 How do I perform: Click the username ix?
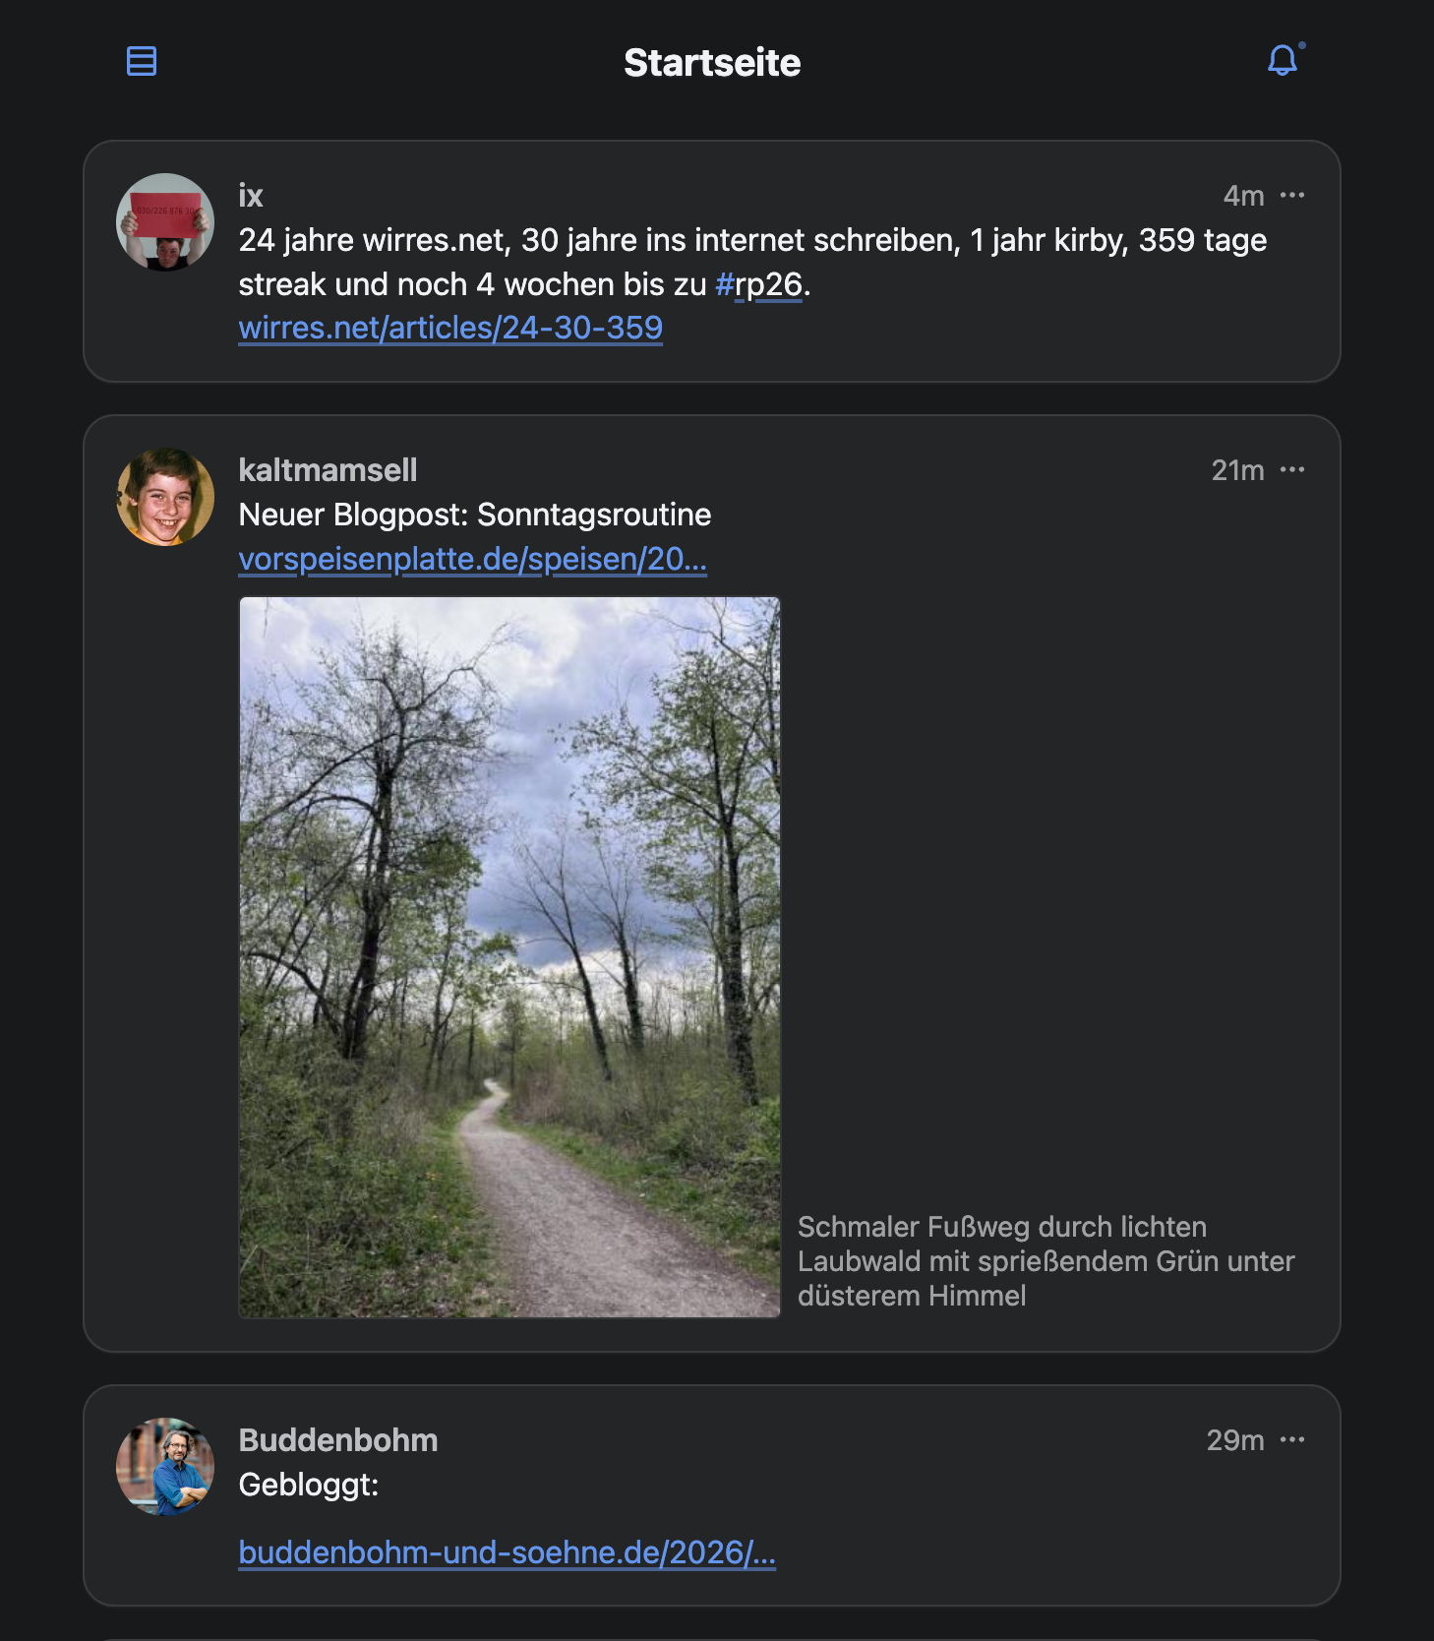[x=251, y=196]
